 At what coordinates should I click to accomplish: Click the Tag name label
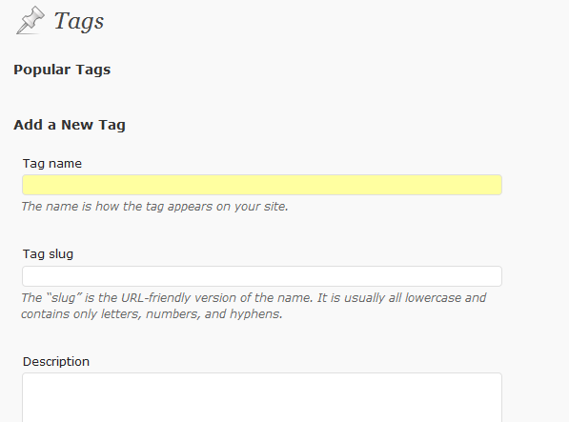52,164
